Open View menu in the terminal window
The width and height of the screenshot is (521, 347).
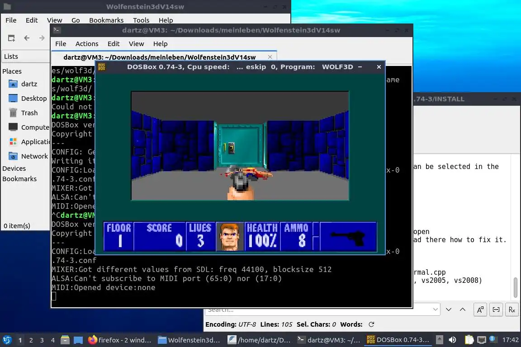coord(136,44)
